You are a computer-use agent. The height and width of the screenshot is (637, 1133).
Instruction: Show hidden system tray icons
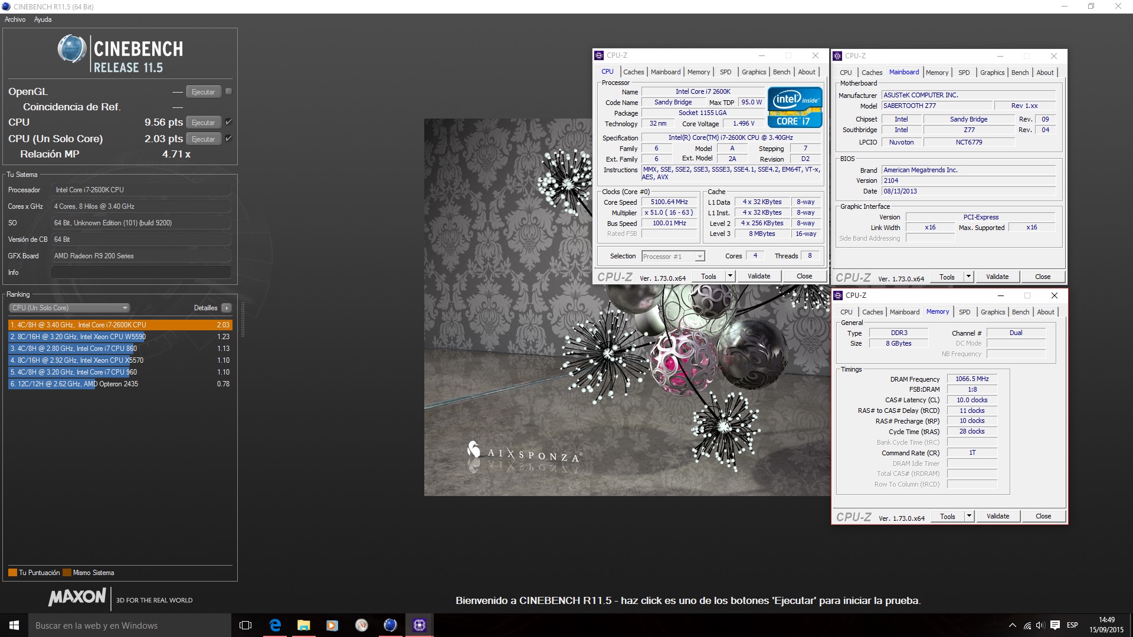click(1013, 625)
